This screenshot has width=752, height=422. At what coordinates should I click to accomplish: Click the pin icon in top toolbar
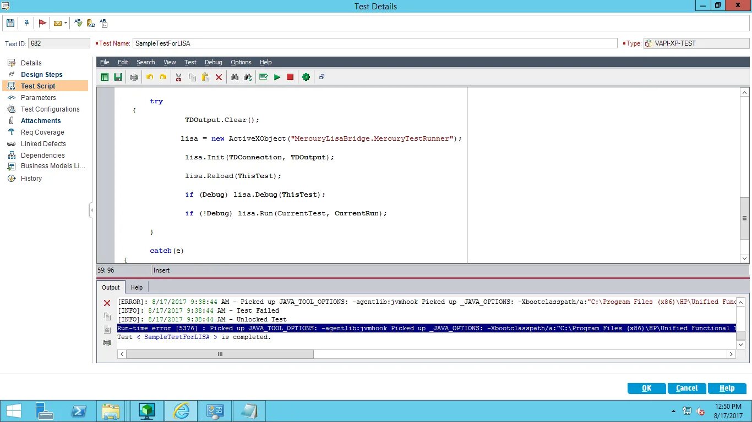point(26,23)
